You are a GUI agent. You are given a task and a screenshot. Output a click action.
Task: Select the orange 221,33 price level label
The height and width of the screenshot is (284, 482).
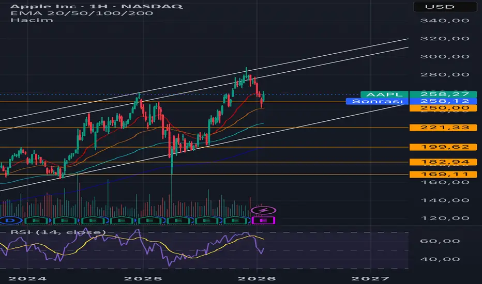pos(444,128)
